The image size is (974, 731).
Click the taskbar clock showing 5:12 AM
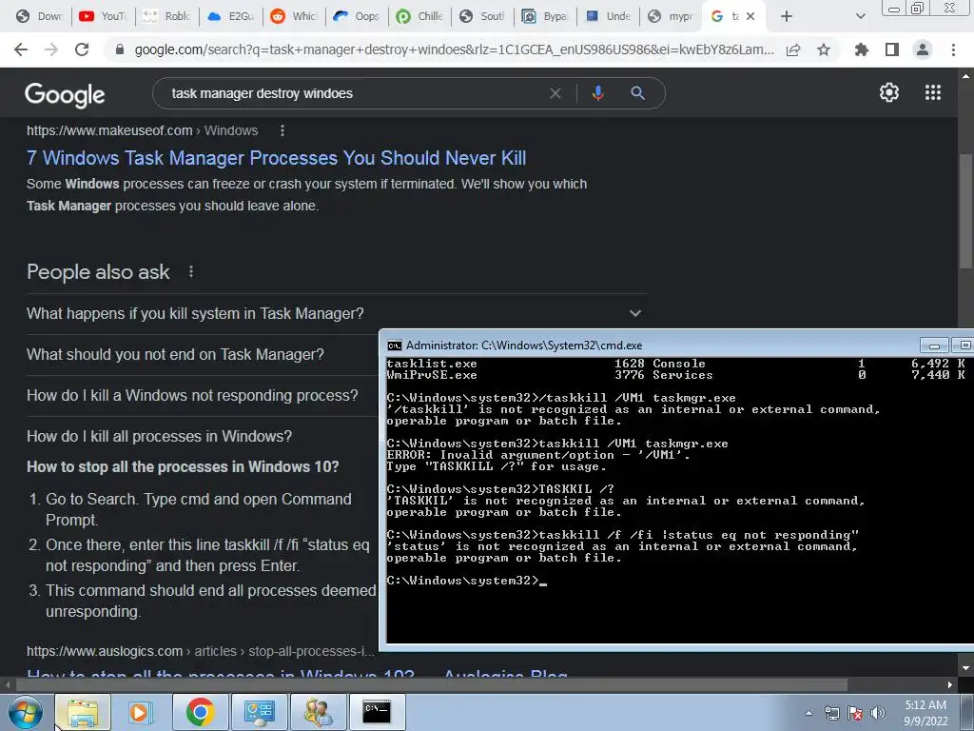(x=925, y=713)
